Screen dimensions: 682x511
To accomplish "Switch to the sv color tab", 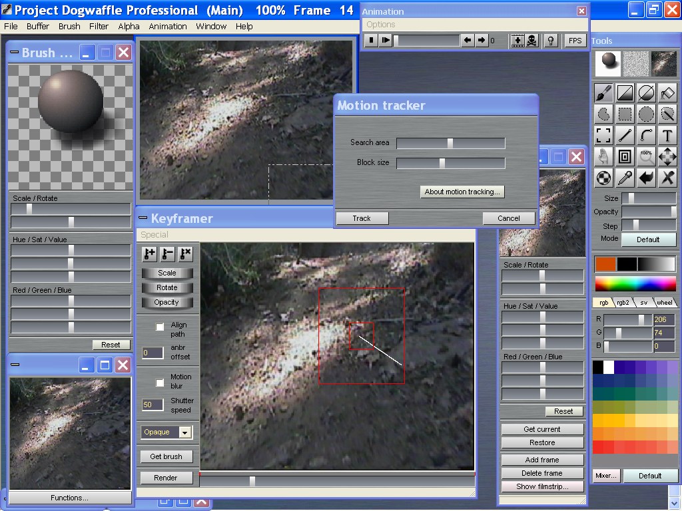I will [643, 302].
